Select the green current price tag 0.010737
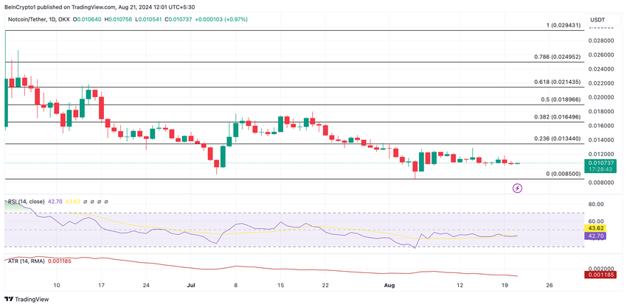 click(x=600, y=166)
